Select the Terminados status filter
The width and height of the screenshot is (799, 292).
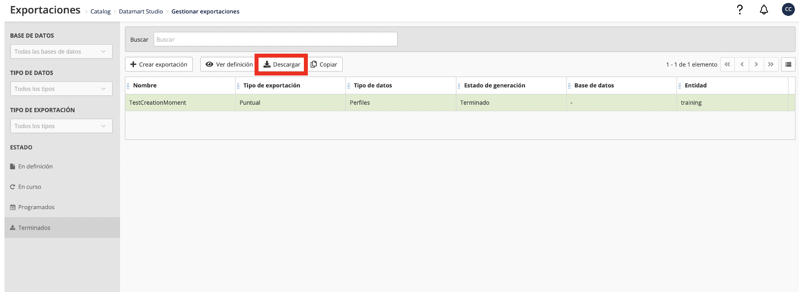(x=34, y=227)
